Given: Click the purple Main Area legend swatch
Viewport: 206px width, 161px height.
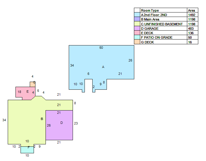Looking at the screenshot, I should tap(137, 19).
